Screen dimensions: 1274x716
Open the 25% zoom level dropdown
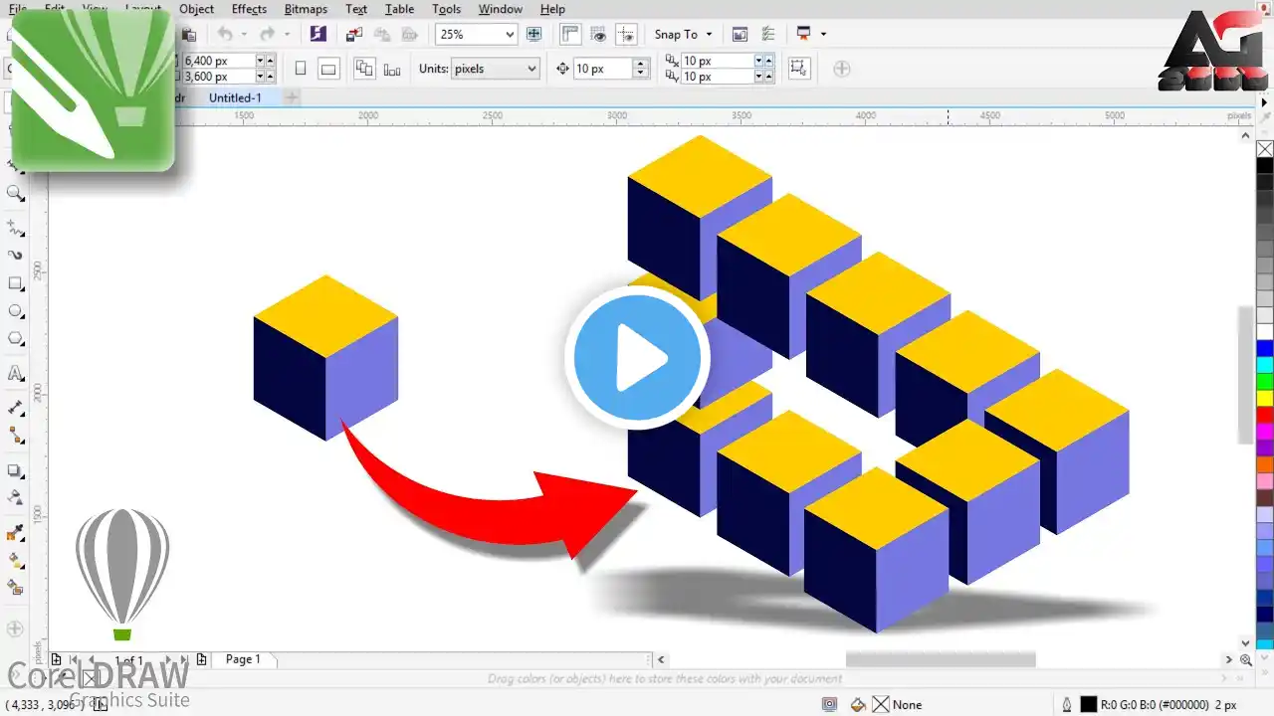(x=510, y=34)
